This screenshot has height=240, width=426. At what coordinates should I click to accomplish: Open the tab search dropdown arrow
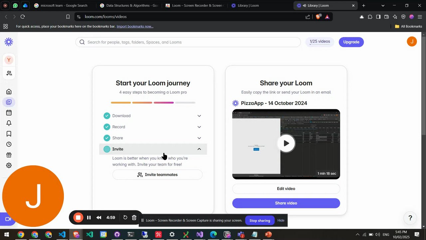click(383, 5)
